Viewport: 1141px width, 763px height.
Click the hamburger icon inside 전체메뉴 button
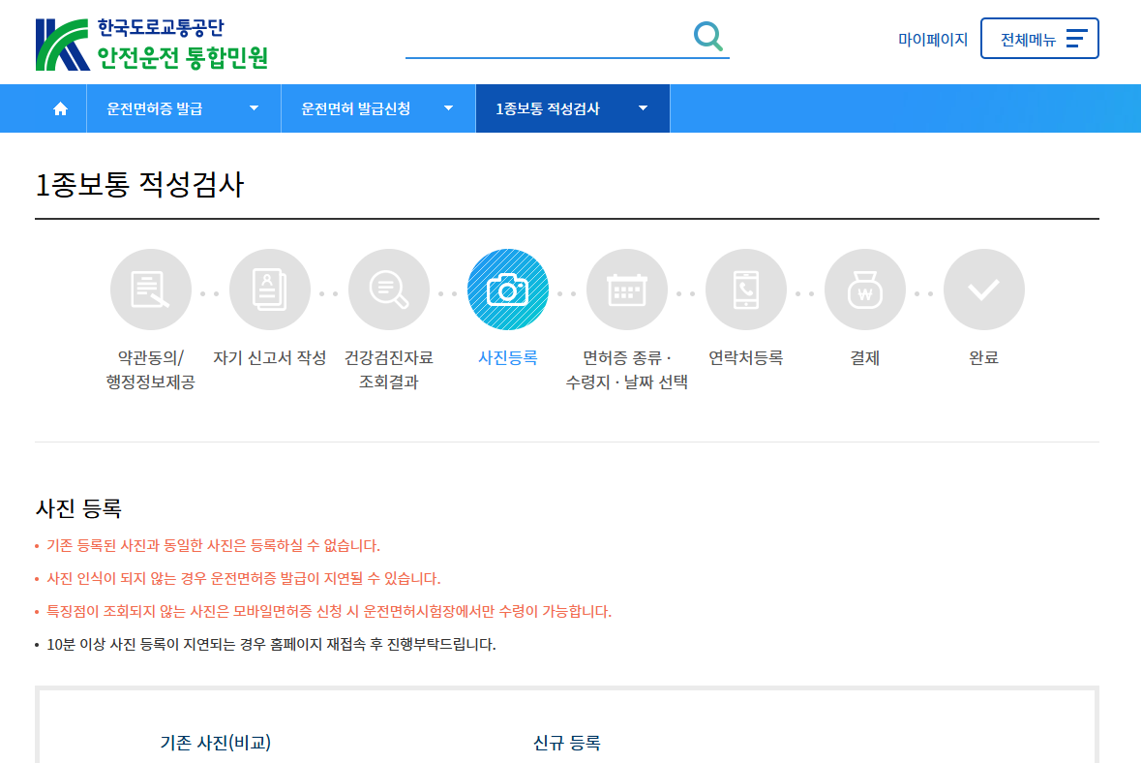click(1077, 38)
